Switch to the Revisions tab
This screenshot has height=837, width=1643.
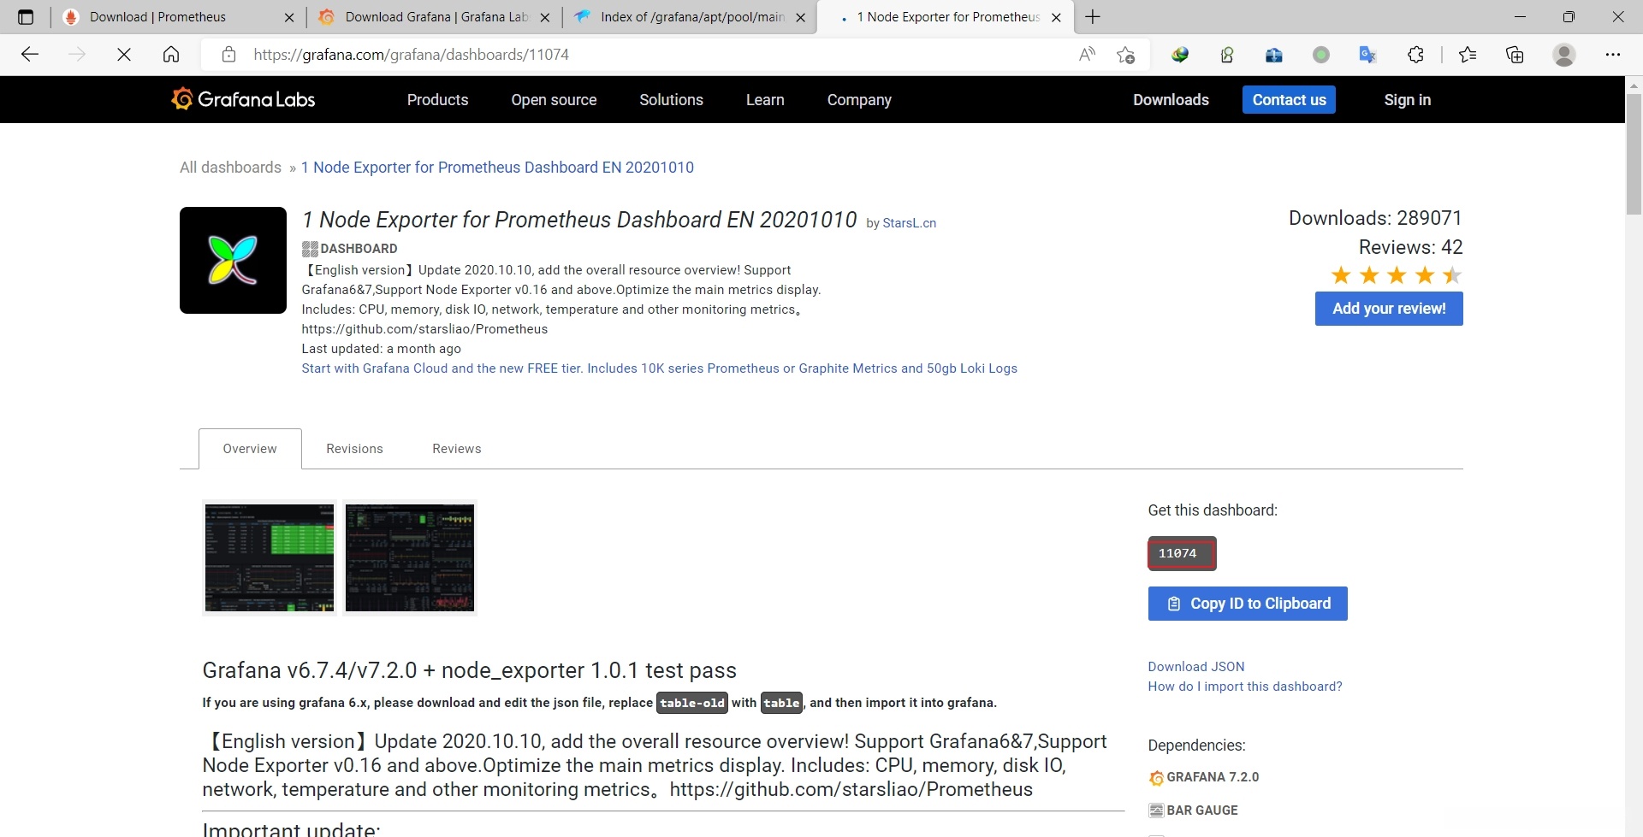click(x=354, y=449)
